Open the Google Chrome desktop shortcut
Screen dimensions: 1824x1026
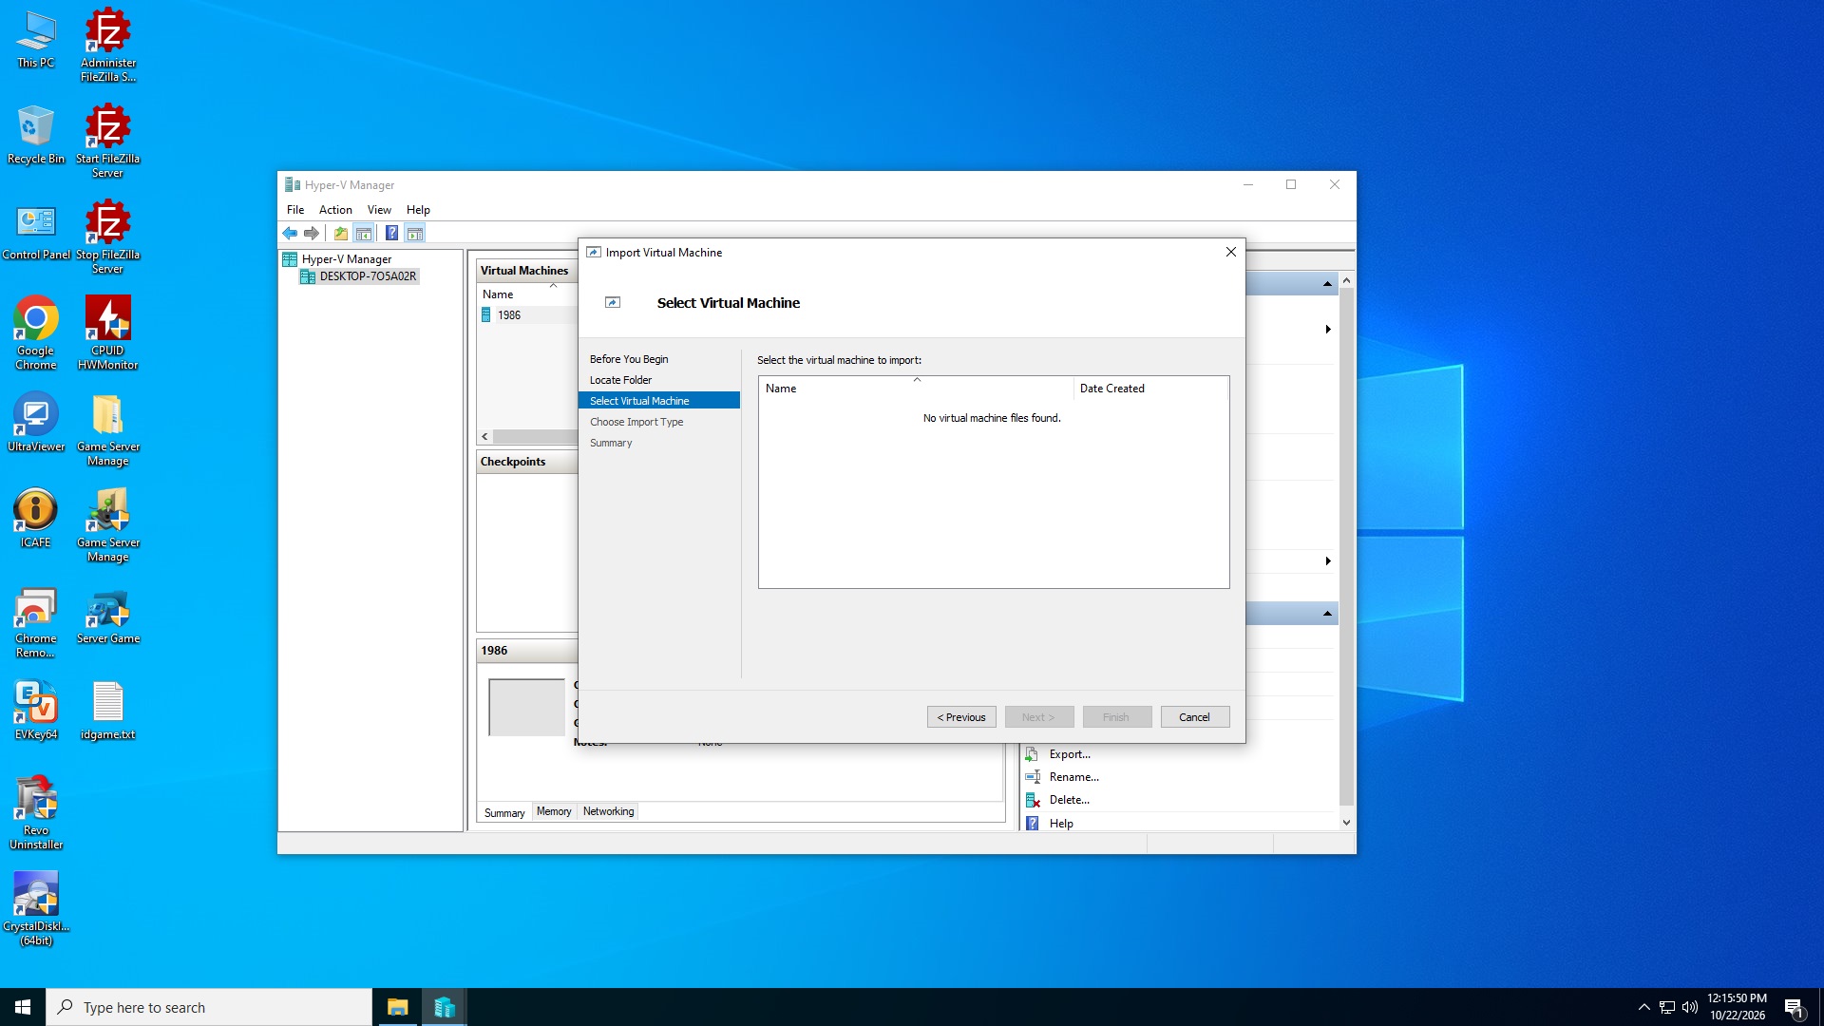(36, 332)
